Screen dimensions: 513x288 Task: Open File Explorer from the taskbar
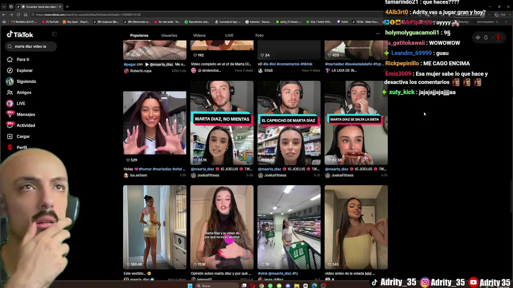coord(297,286)
